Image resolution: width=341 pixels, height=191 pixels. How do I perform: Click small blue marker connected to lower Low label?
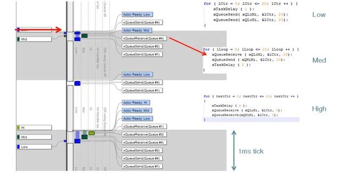[x=65, y=141]
